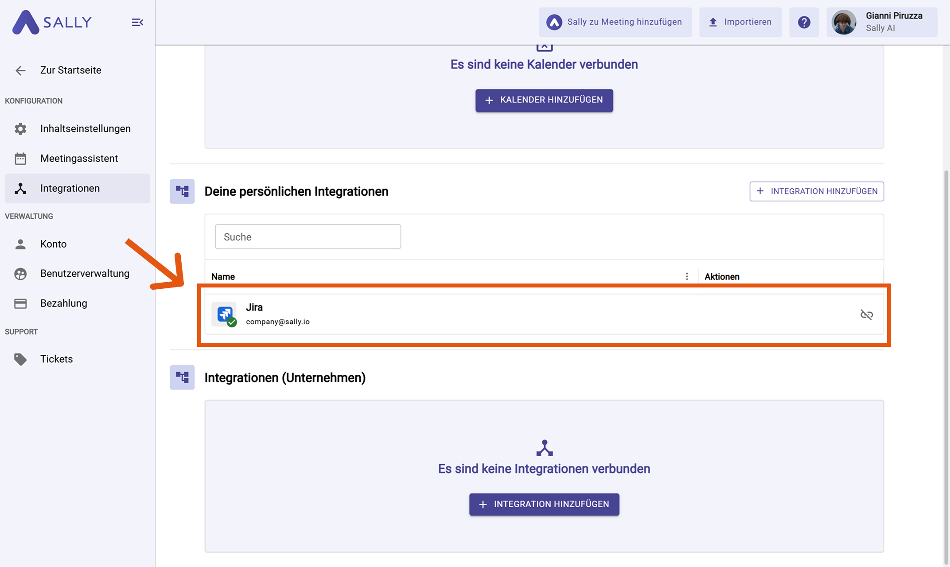Click the Name column header
This screenshot has height=567, width=950.
[223, 276]
